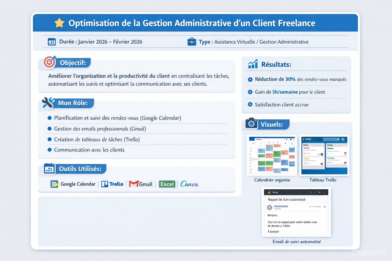Click the wrench tools icon beside Mon Rôle
The height and width of the screenshot is (261, 392).
tap(48, 103)
